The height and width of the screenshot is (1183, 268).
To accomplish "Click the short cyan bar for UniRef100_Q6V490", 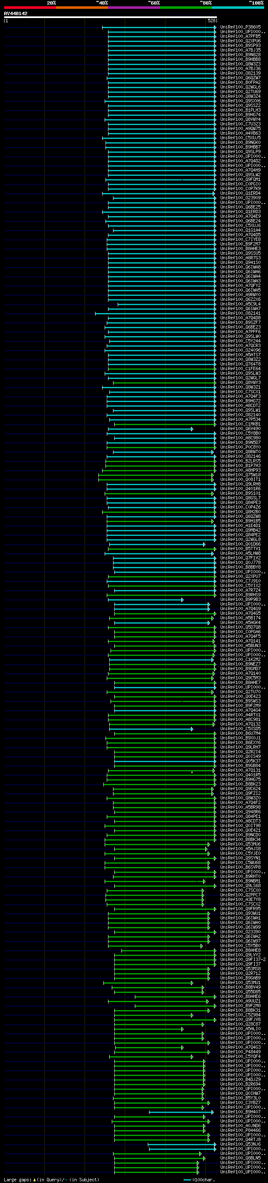I will 150,429.
